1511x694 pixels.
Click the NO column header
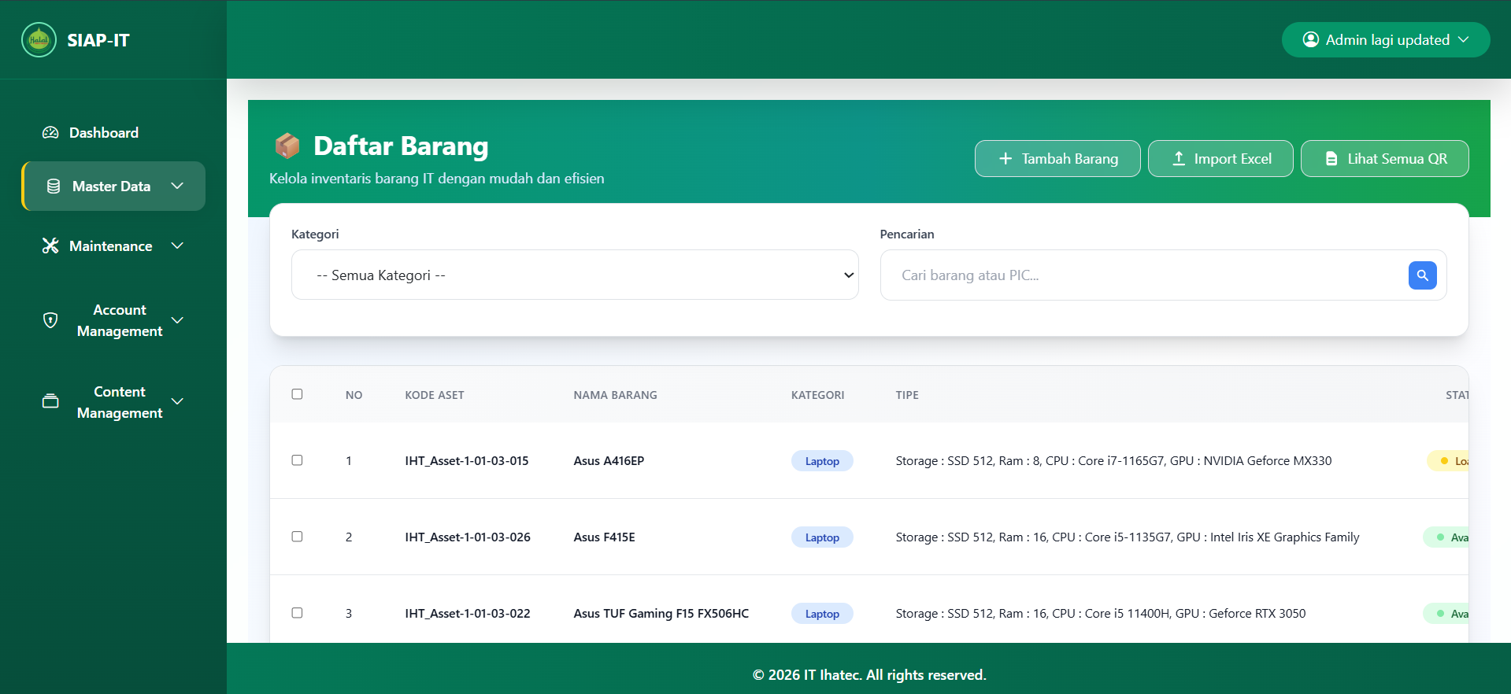point(354,395)
